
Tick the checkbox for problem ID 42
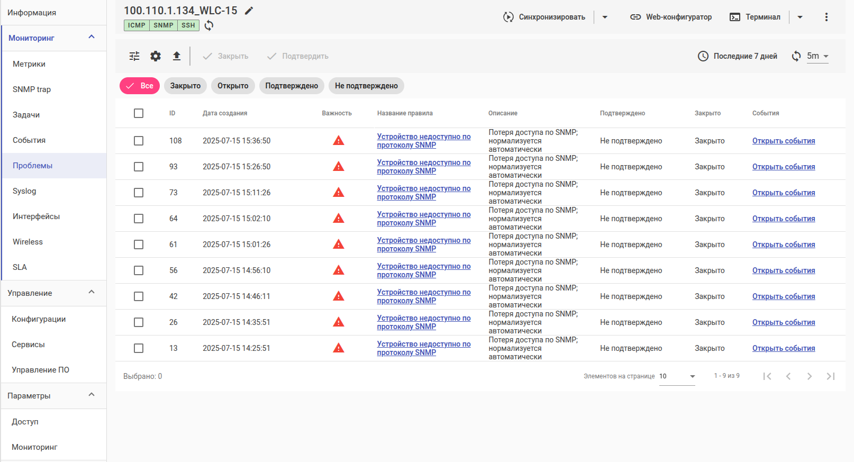coord(139,296)
